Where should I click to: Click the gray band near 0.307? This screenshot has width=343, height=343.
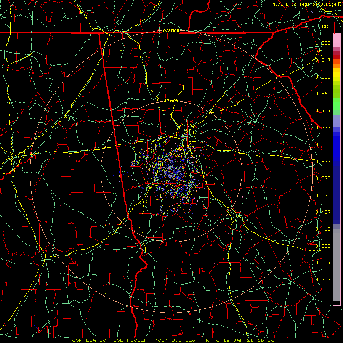pyautogui.click(x=337, y=265)
